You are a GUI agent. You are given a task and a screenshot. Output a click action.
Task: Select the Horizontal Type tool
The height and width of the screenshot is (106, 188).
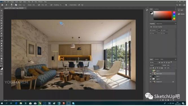1,51
